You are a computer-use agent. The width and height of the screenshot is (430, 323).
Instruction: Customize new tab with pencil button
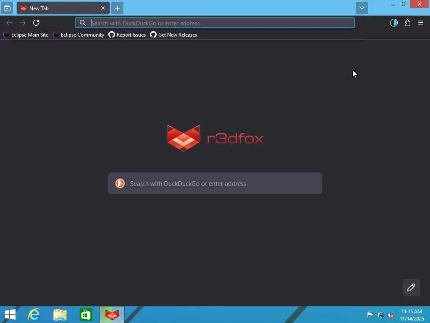[x=412, y=288]
